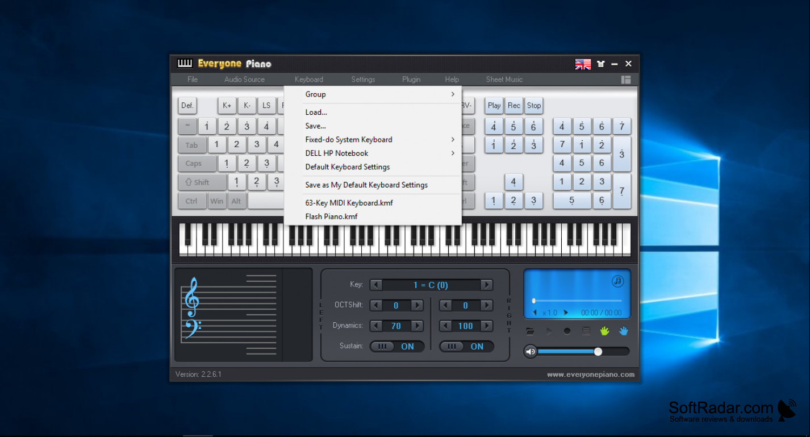Select Default Keyboard Settings
The width and height of the screenshot is (810, 437).
[x=373, y=167]
